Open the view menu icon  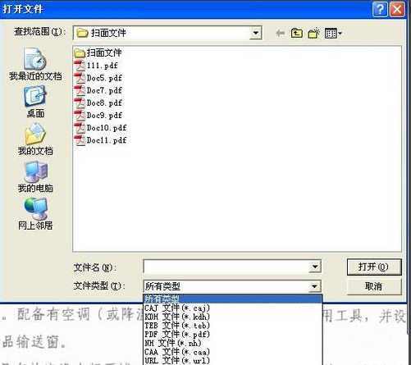333,34
